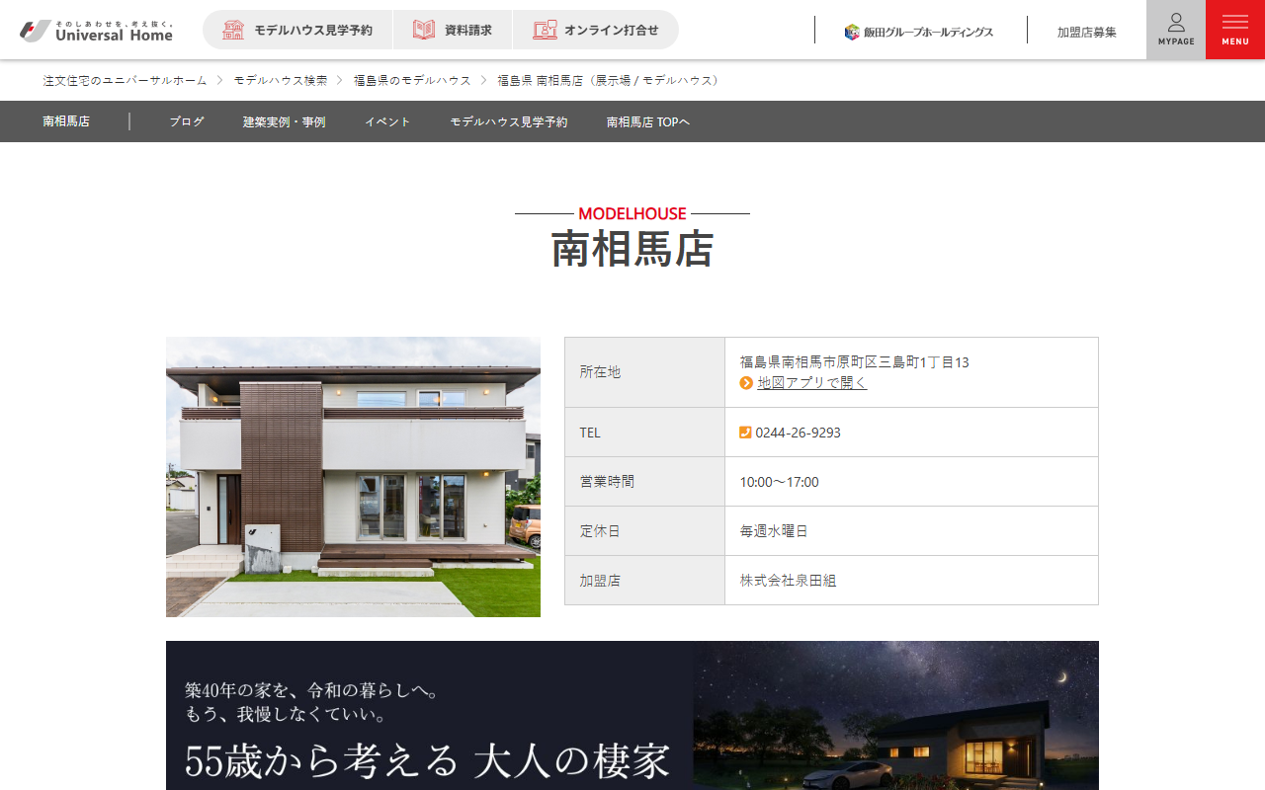The height and width of the screenshot is (790, 1265).
Task: Click the 資料請求 booklet icon
Action: point(424,30)
